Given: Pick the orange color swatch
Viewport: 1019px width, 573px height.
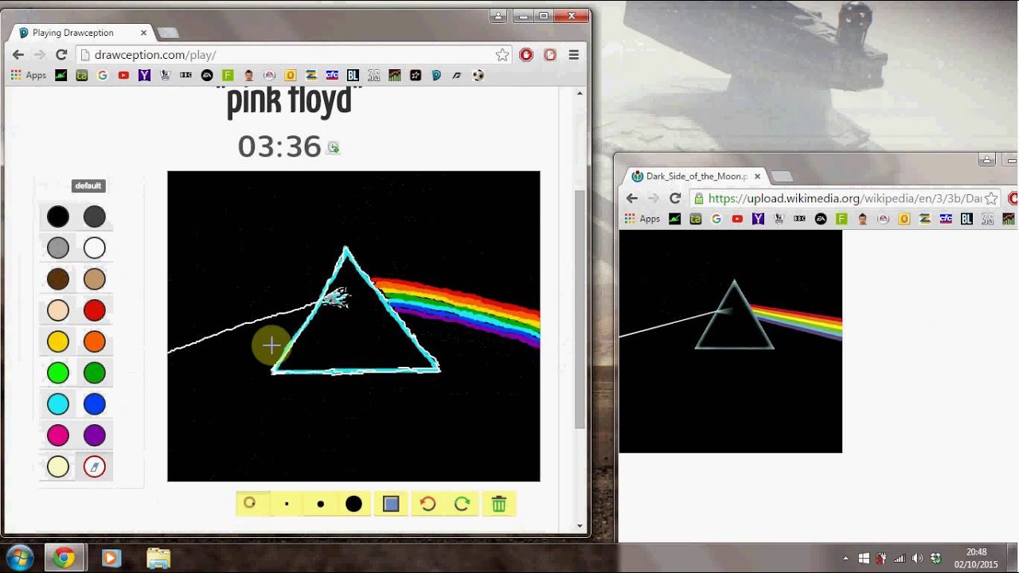Looking at the screenshot, I should coord(95,341).
